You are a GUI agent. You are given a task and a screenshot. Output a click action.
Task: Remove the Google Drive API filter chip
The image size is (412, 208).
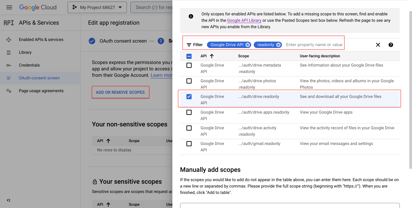pos(248,45)
